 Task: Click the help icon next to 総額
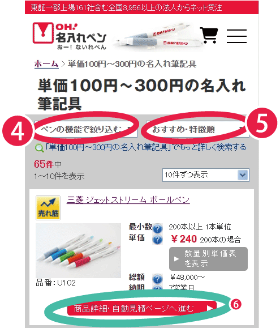pyautogui.click(x=158, y=279)
